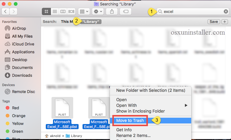Open Documents in the sidebar
The image size is (231, 140).
(22, 67)
